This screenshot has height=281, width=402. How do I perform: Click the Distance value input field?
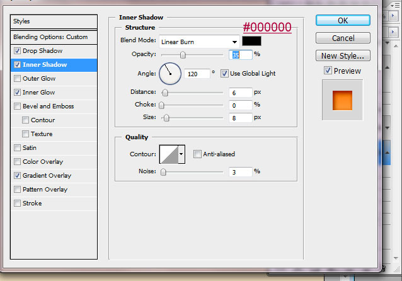point(240,92)
